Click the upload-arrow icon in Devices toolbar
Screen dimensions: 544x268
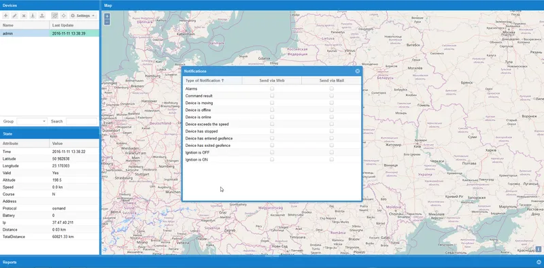point(41,16)
